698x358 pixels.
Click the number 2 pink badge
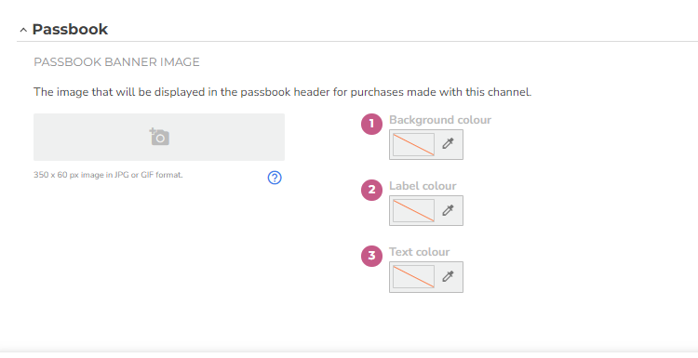371,190
